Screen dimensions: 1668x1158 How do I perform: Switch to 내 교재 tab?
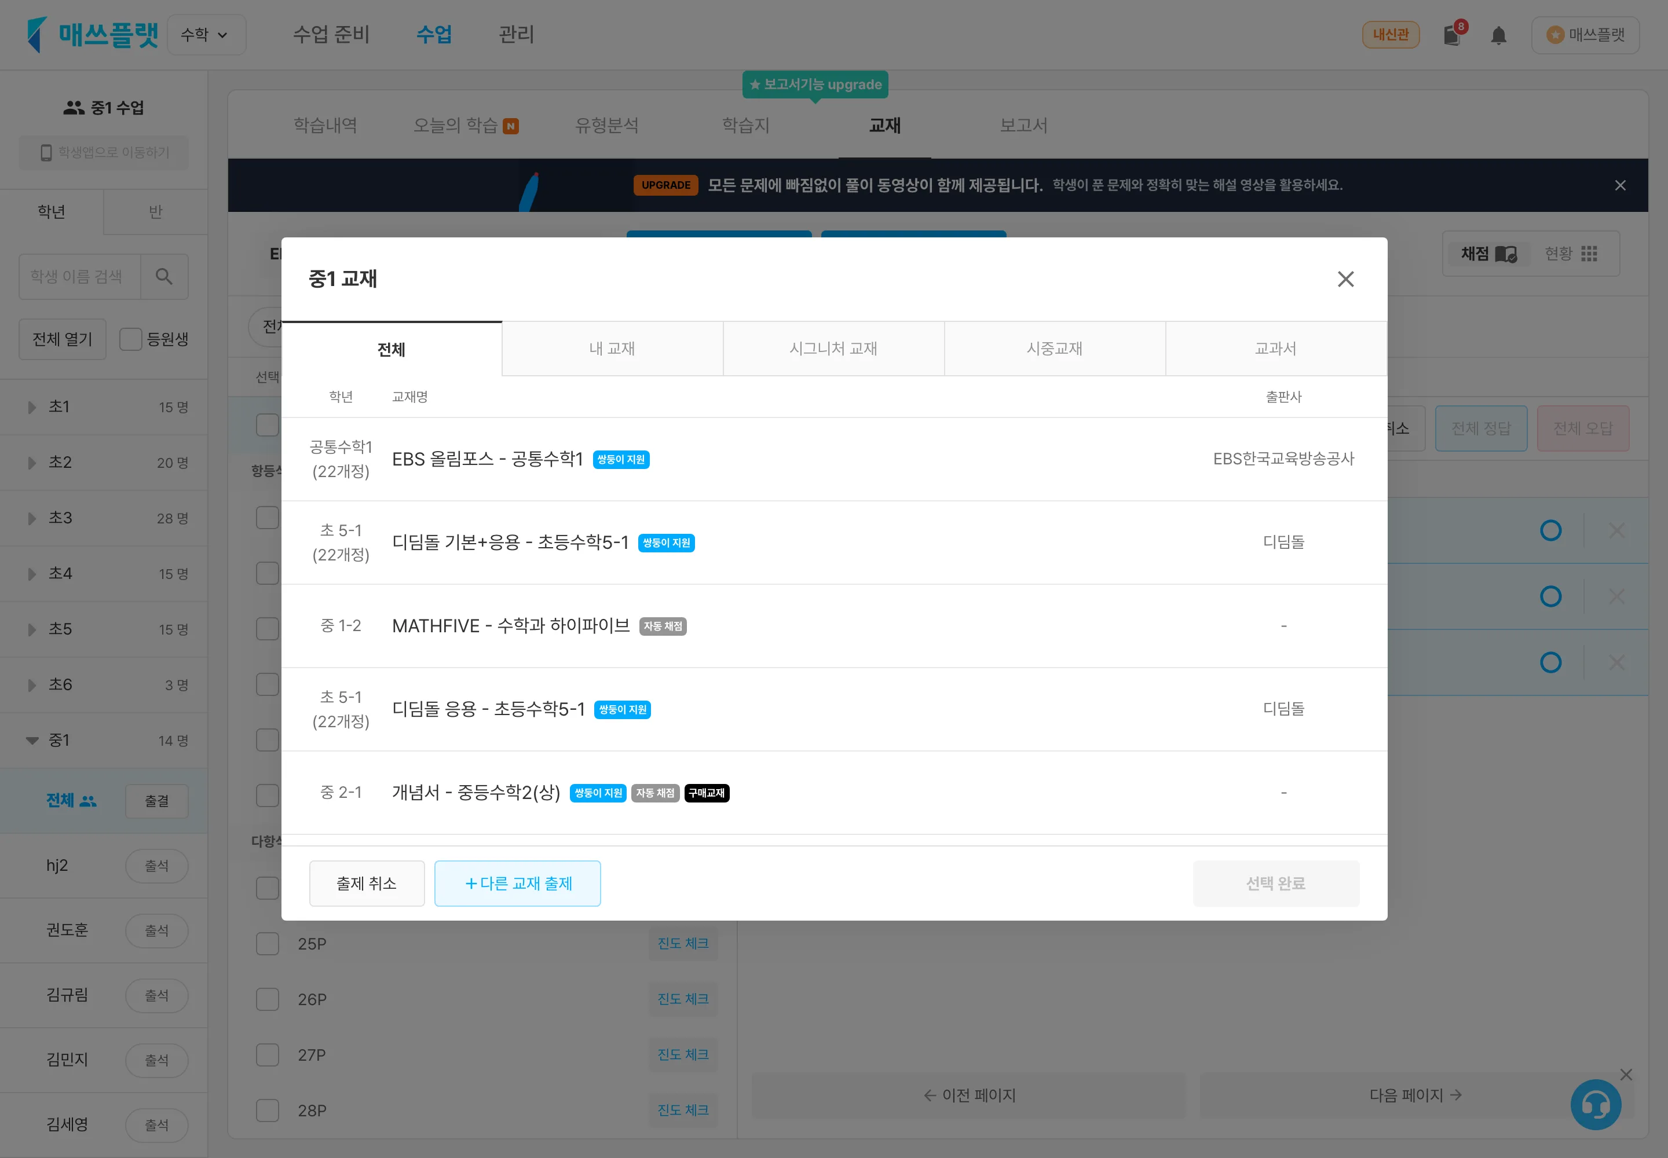point(612,349)
